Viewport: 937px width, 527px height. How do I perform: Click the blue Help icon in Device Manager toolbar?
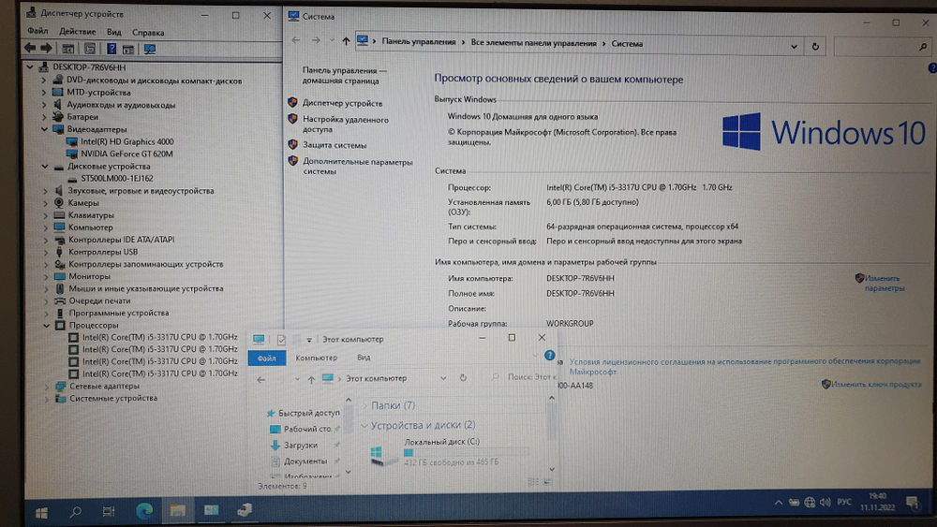tap(112, 49)
